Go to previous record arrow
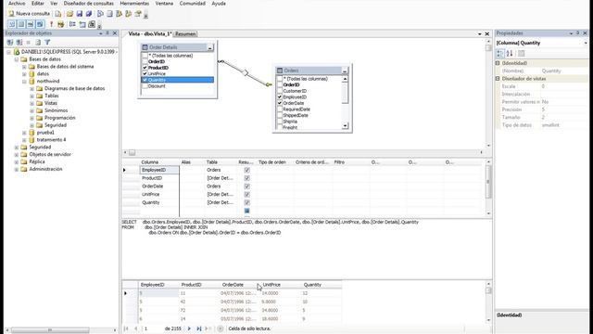The width and height of the screenshot is (593, 334). (136, 328)
